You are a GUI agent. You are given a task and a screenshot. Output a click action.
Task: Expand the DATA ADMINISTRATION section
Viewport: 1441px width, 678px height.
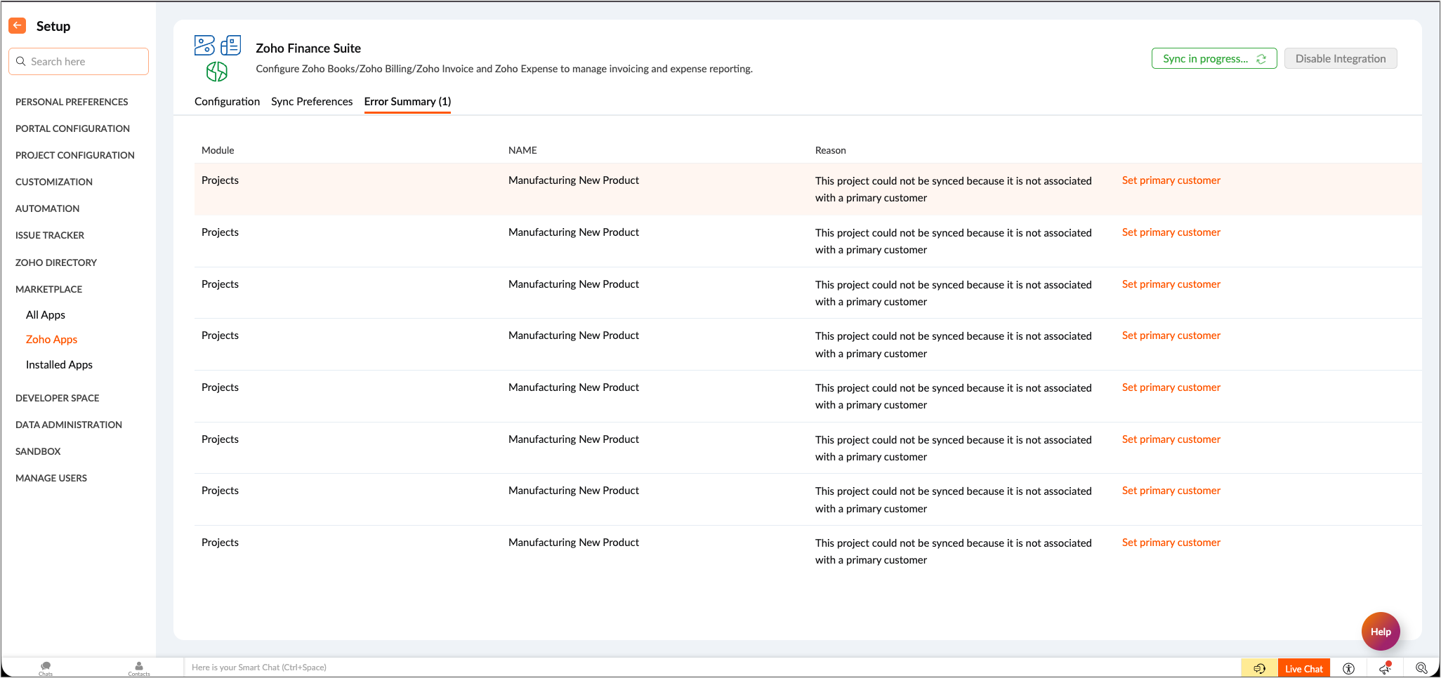coord(69,425)
